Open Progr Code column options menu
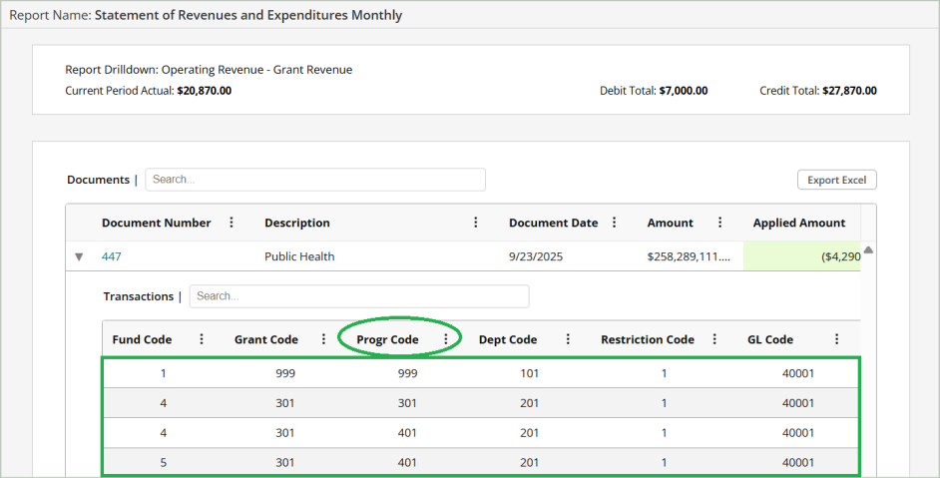The image size is (940, 478). [445, 339]
